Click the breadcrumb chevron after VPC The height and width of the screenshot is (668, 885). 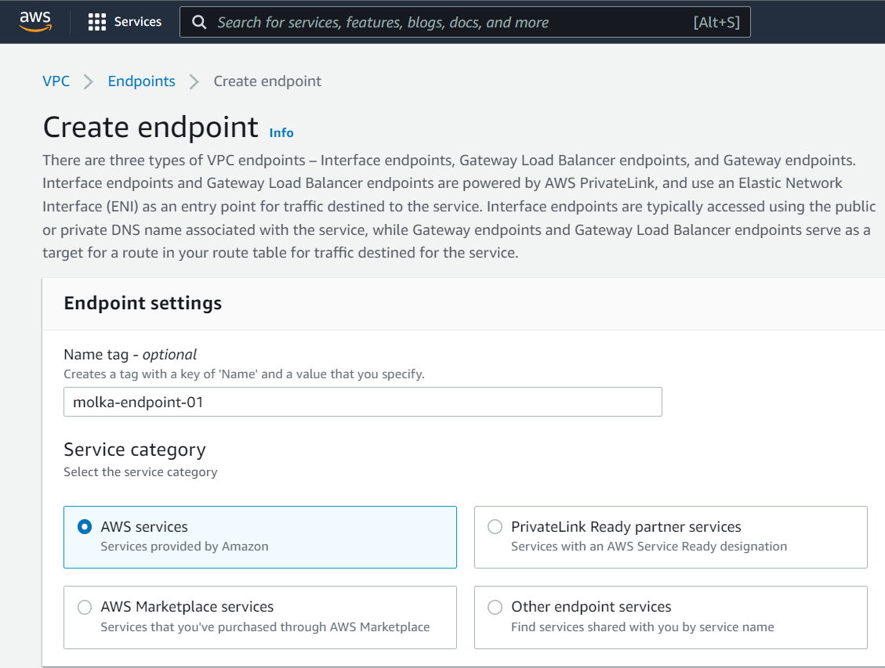(x=87, y=81)
